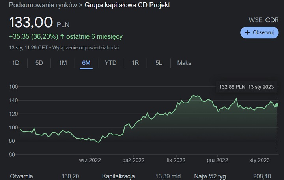Open the Maks. time range tab
Screen dimensions: 284x180
point(185,63)
